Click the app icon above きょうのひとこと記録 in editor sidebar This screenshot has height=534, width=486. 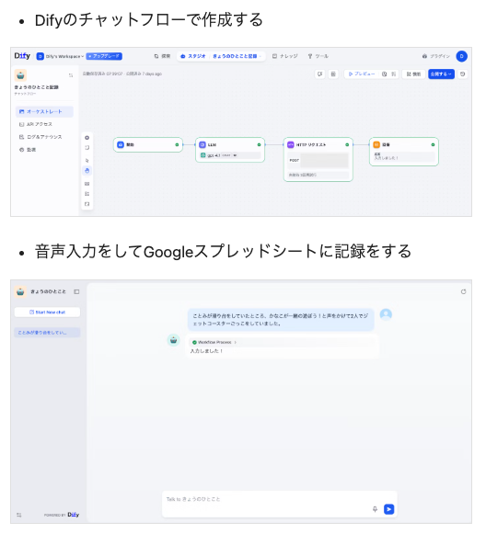tap(20, 75)
